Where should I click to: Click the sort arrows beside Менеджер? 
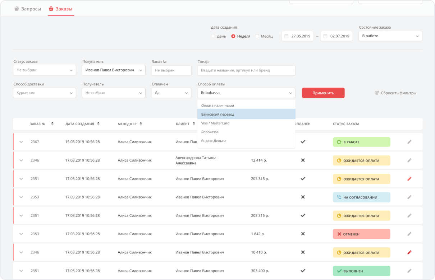tap(141, 124)
